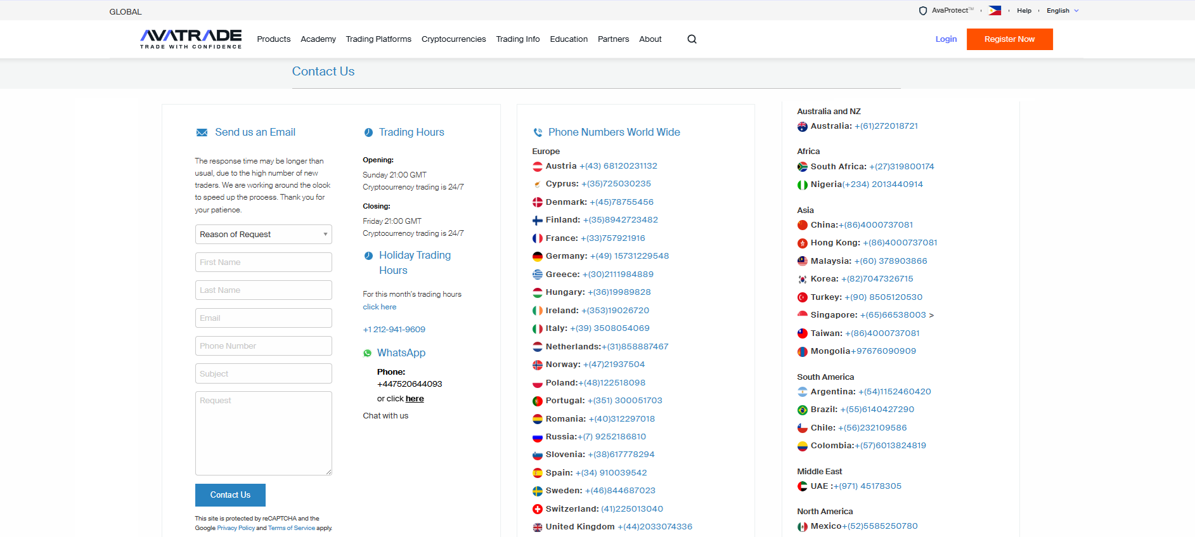Open the Reason of Request dropdown

264,235
